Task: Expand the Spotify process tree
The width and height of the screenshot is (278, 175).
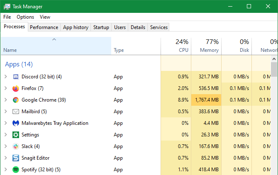Action: (5, 170)
